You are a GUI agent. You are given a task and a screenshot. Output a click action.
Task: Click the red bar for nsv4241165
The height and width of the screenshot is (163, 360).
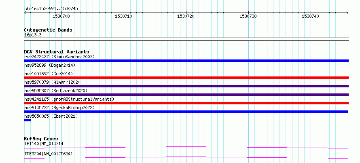pyautogui.click(x=186, y=103)
